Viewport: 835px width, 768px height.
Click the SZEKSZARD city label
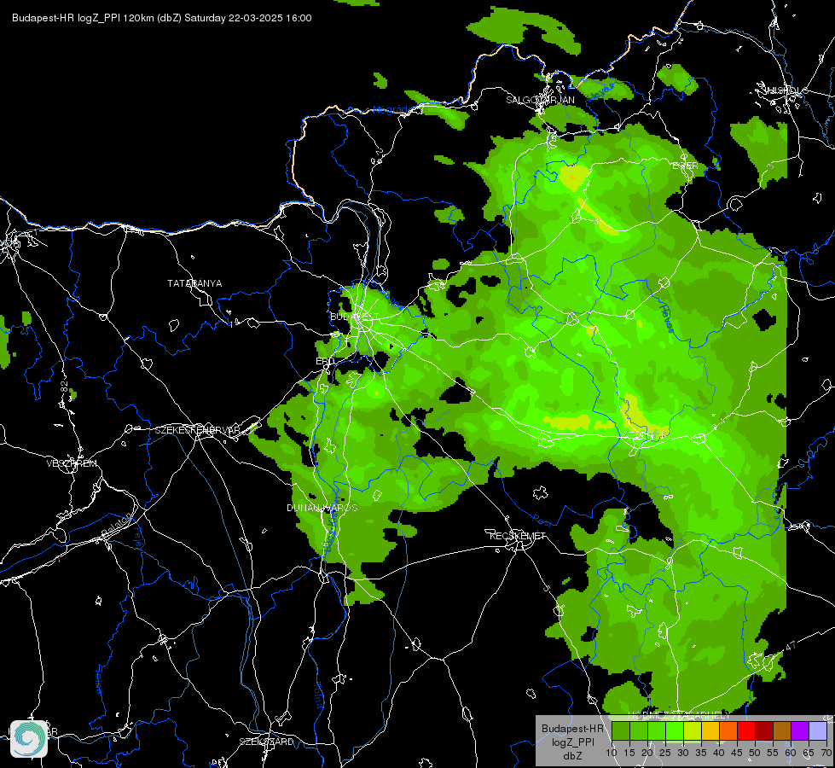click(266, 742)
